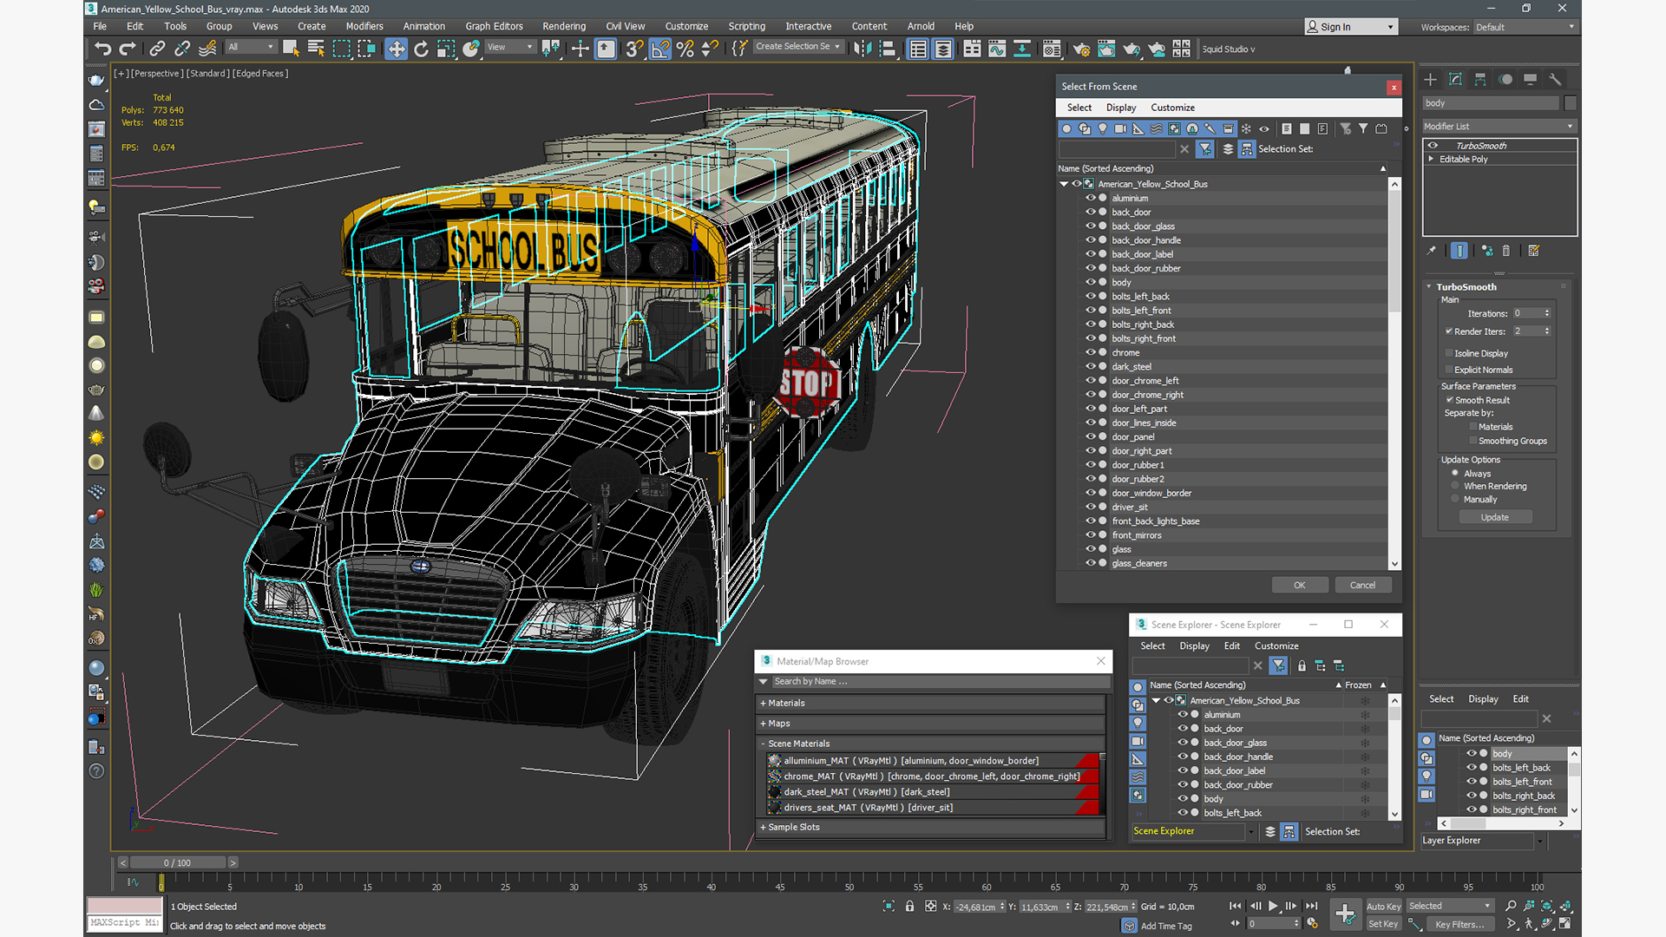Open the Modifier List dropdown
This screenshot has height=937, width=1666.
[1499, 127]
